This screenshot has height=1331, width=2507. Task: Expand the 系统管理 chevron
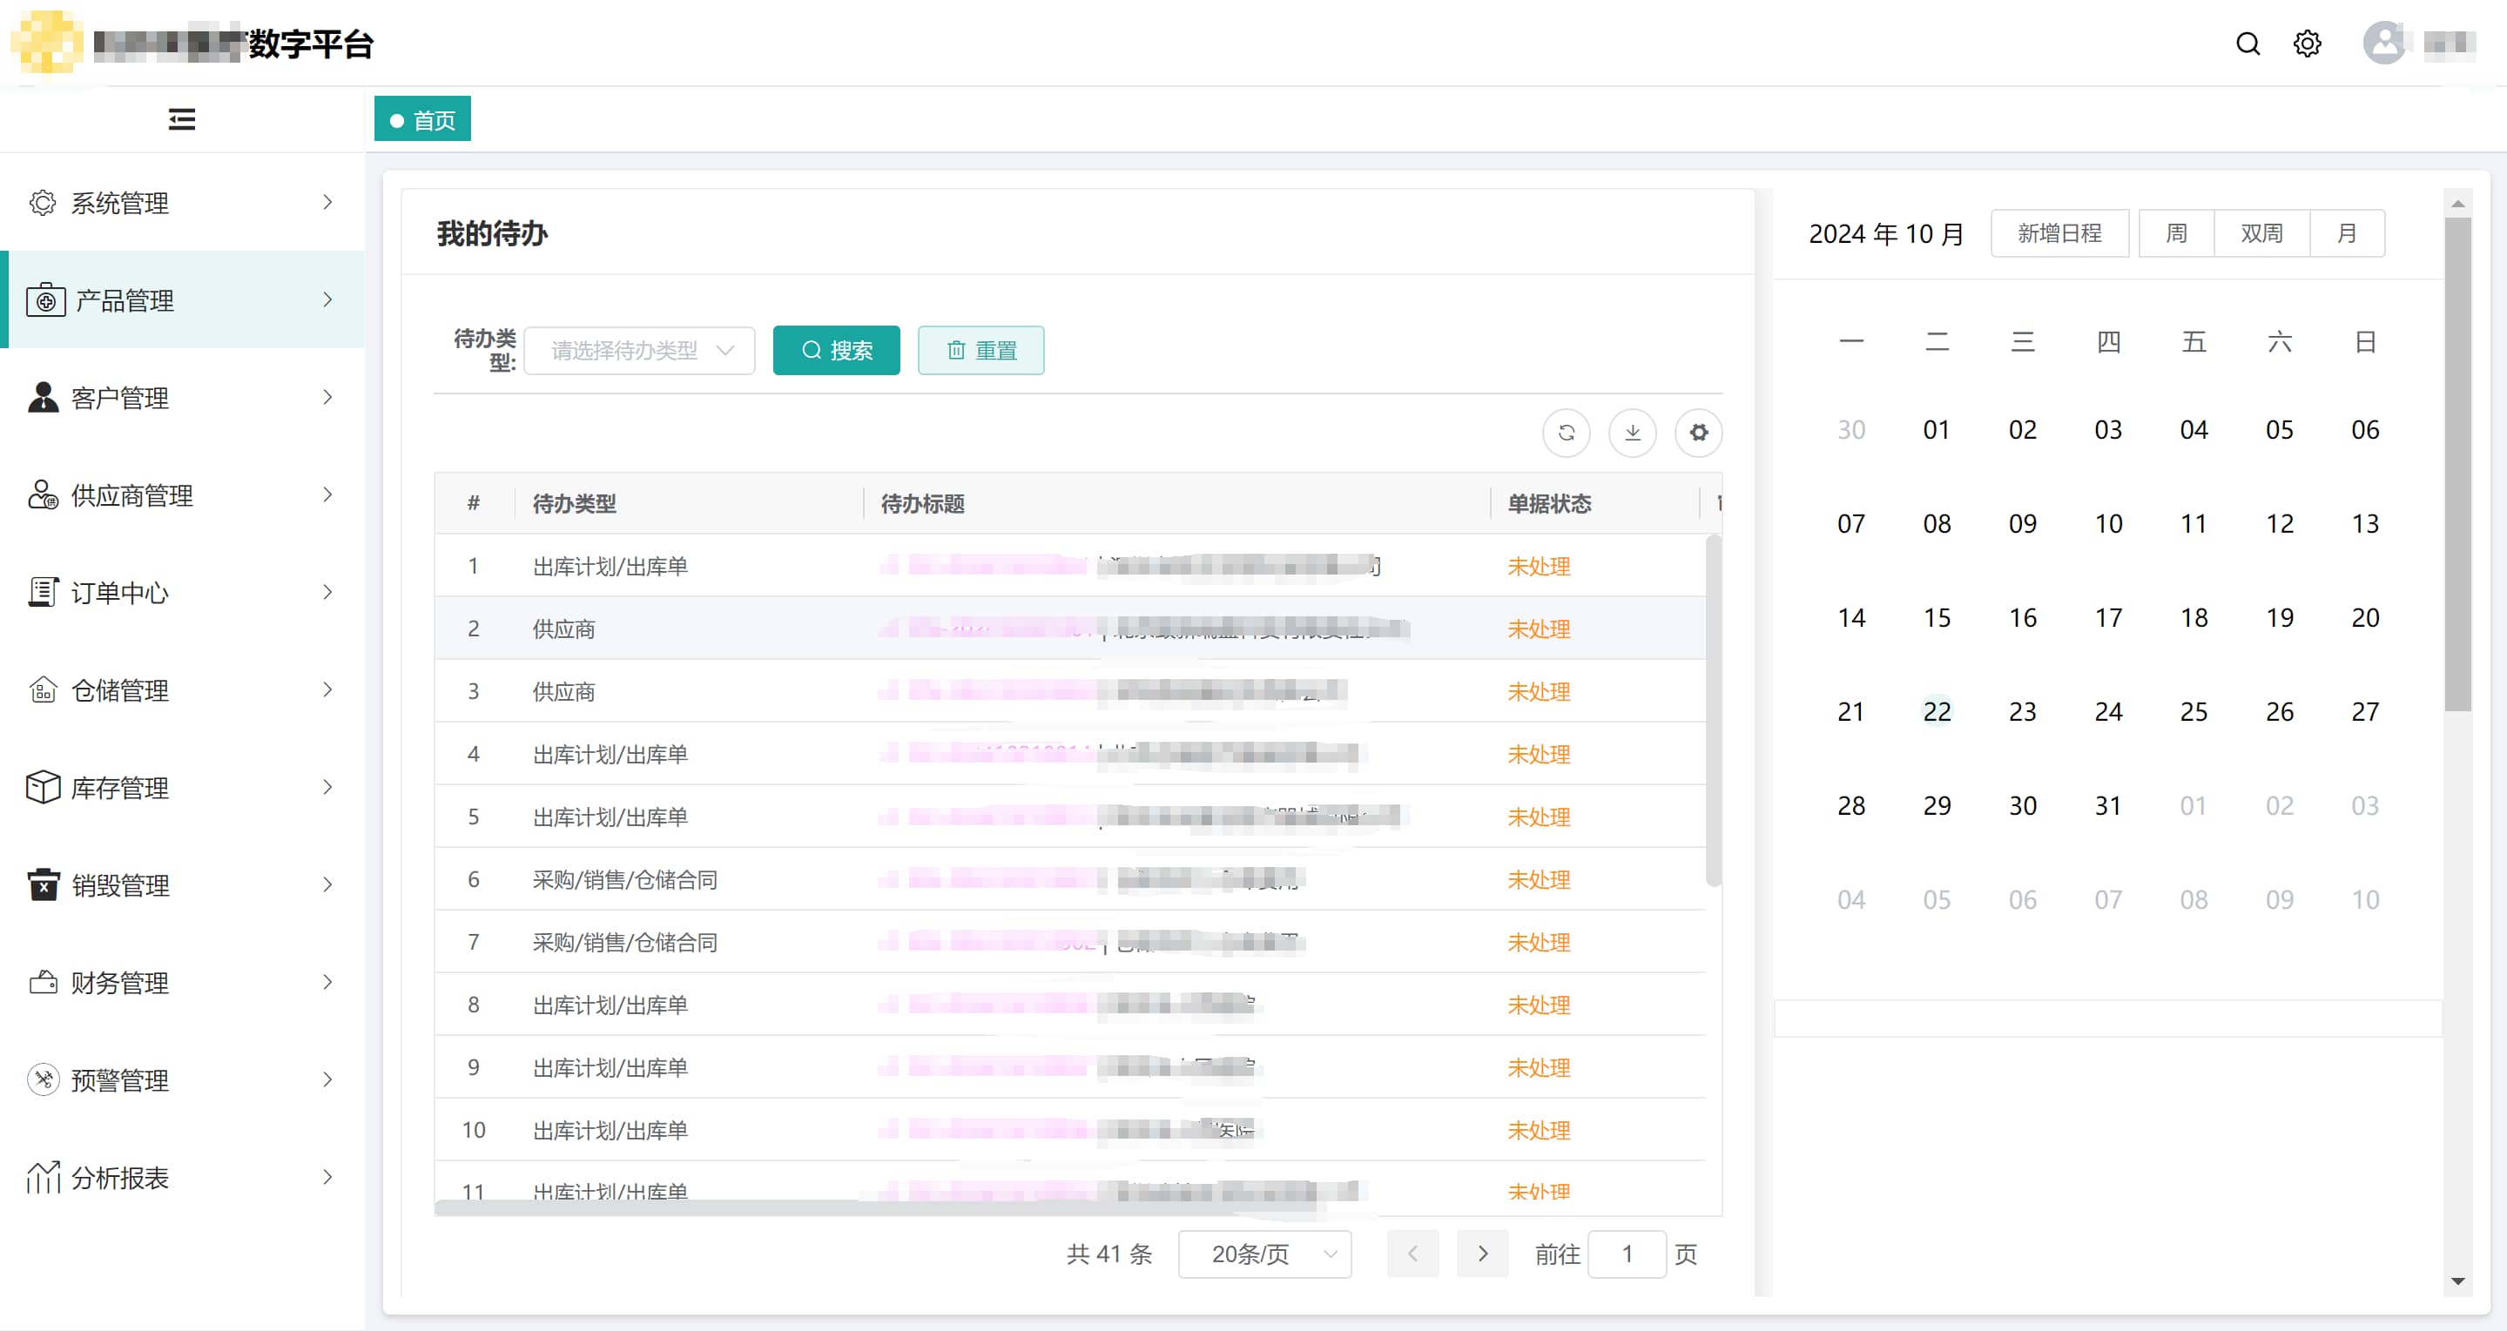tap(328, 202)
